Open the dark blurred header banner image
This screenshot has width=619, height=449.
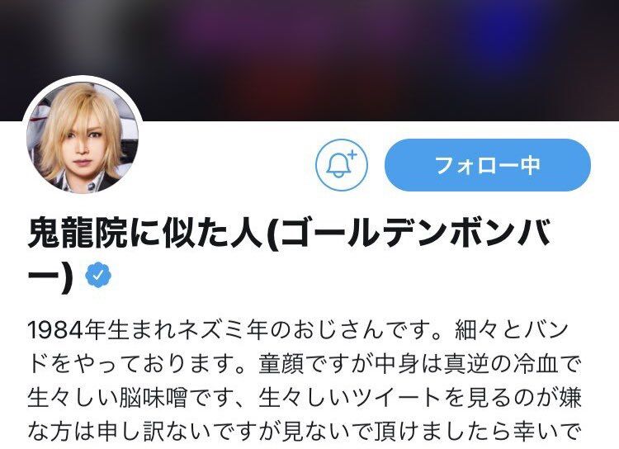(309, 60)
